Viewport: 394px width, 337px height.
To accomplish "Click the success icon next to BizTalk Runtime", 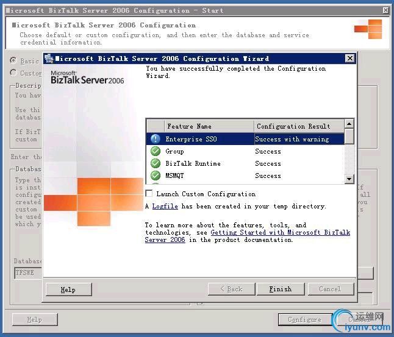I will click(156, 163).
